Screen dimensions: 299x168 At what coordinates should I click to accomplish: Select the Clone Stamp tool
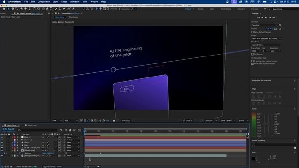tap(60, 9)
